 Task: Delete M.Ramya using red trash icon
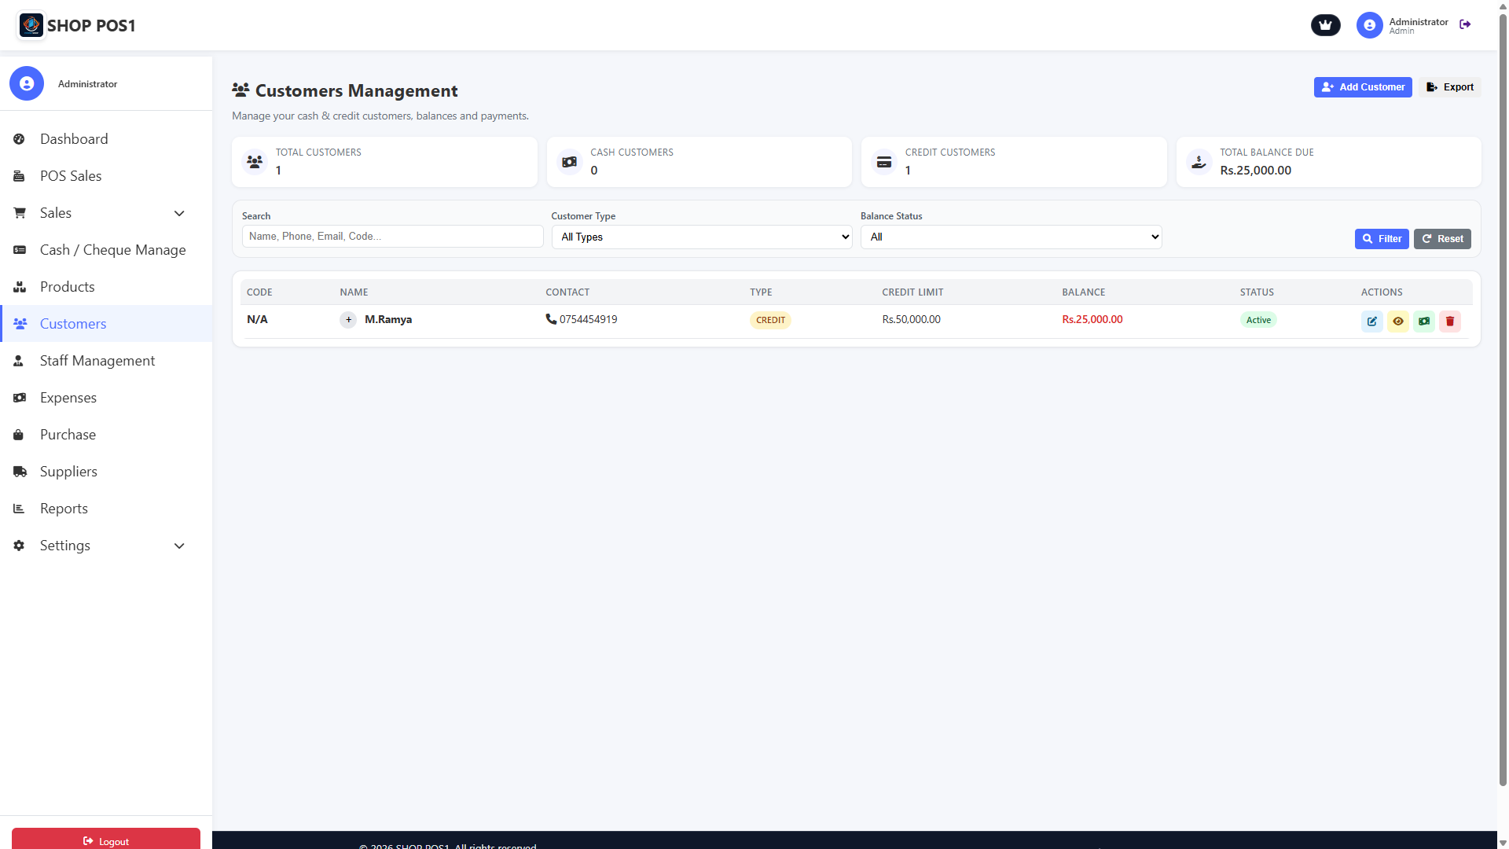point(1449,321)
